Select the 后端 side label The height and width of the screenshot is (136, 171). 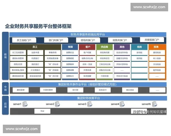5,105
